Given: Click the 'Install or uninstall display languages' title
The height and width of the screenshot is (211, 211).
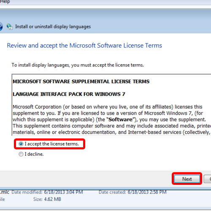Looking at the screenshot, I should click(53, 27).
